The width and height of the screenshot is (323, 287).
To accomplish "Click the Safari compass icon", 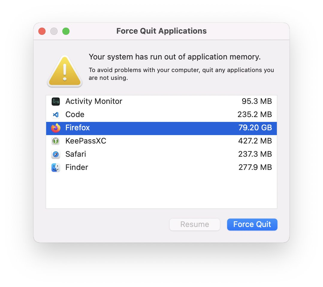I will pyautogui.click(x=55, y=154).
